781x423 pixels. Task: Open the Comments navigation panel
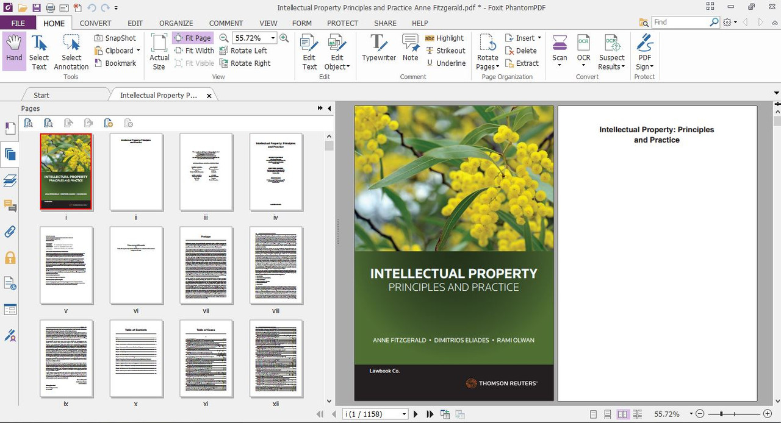(x=10, y=206)
